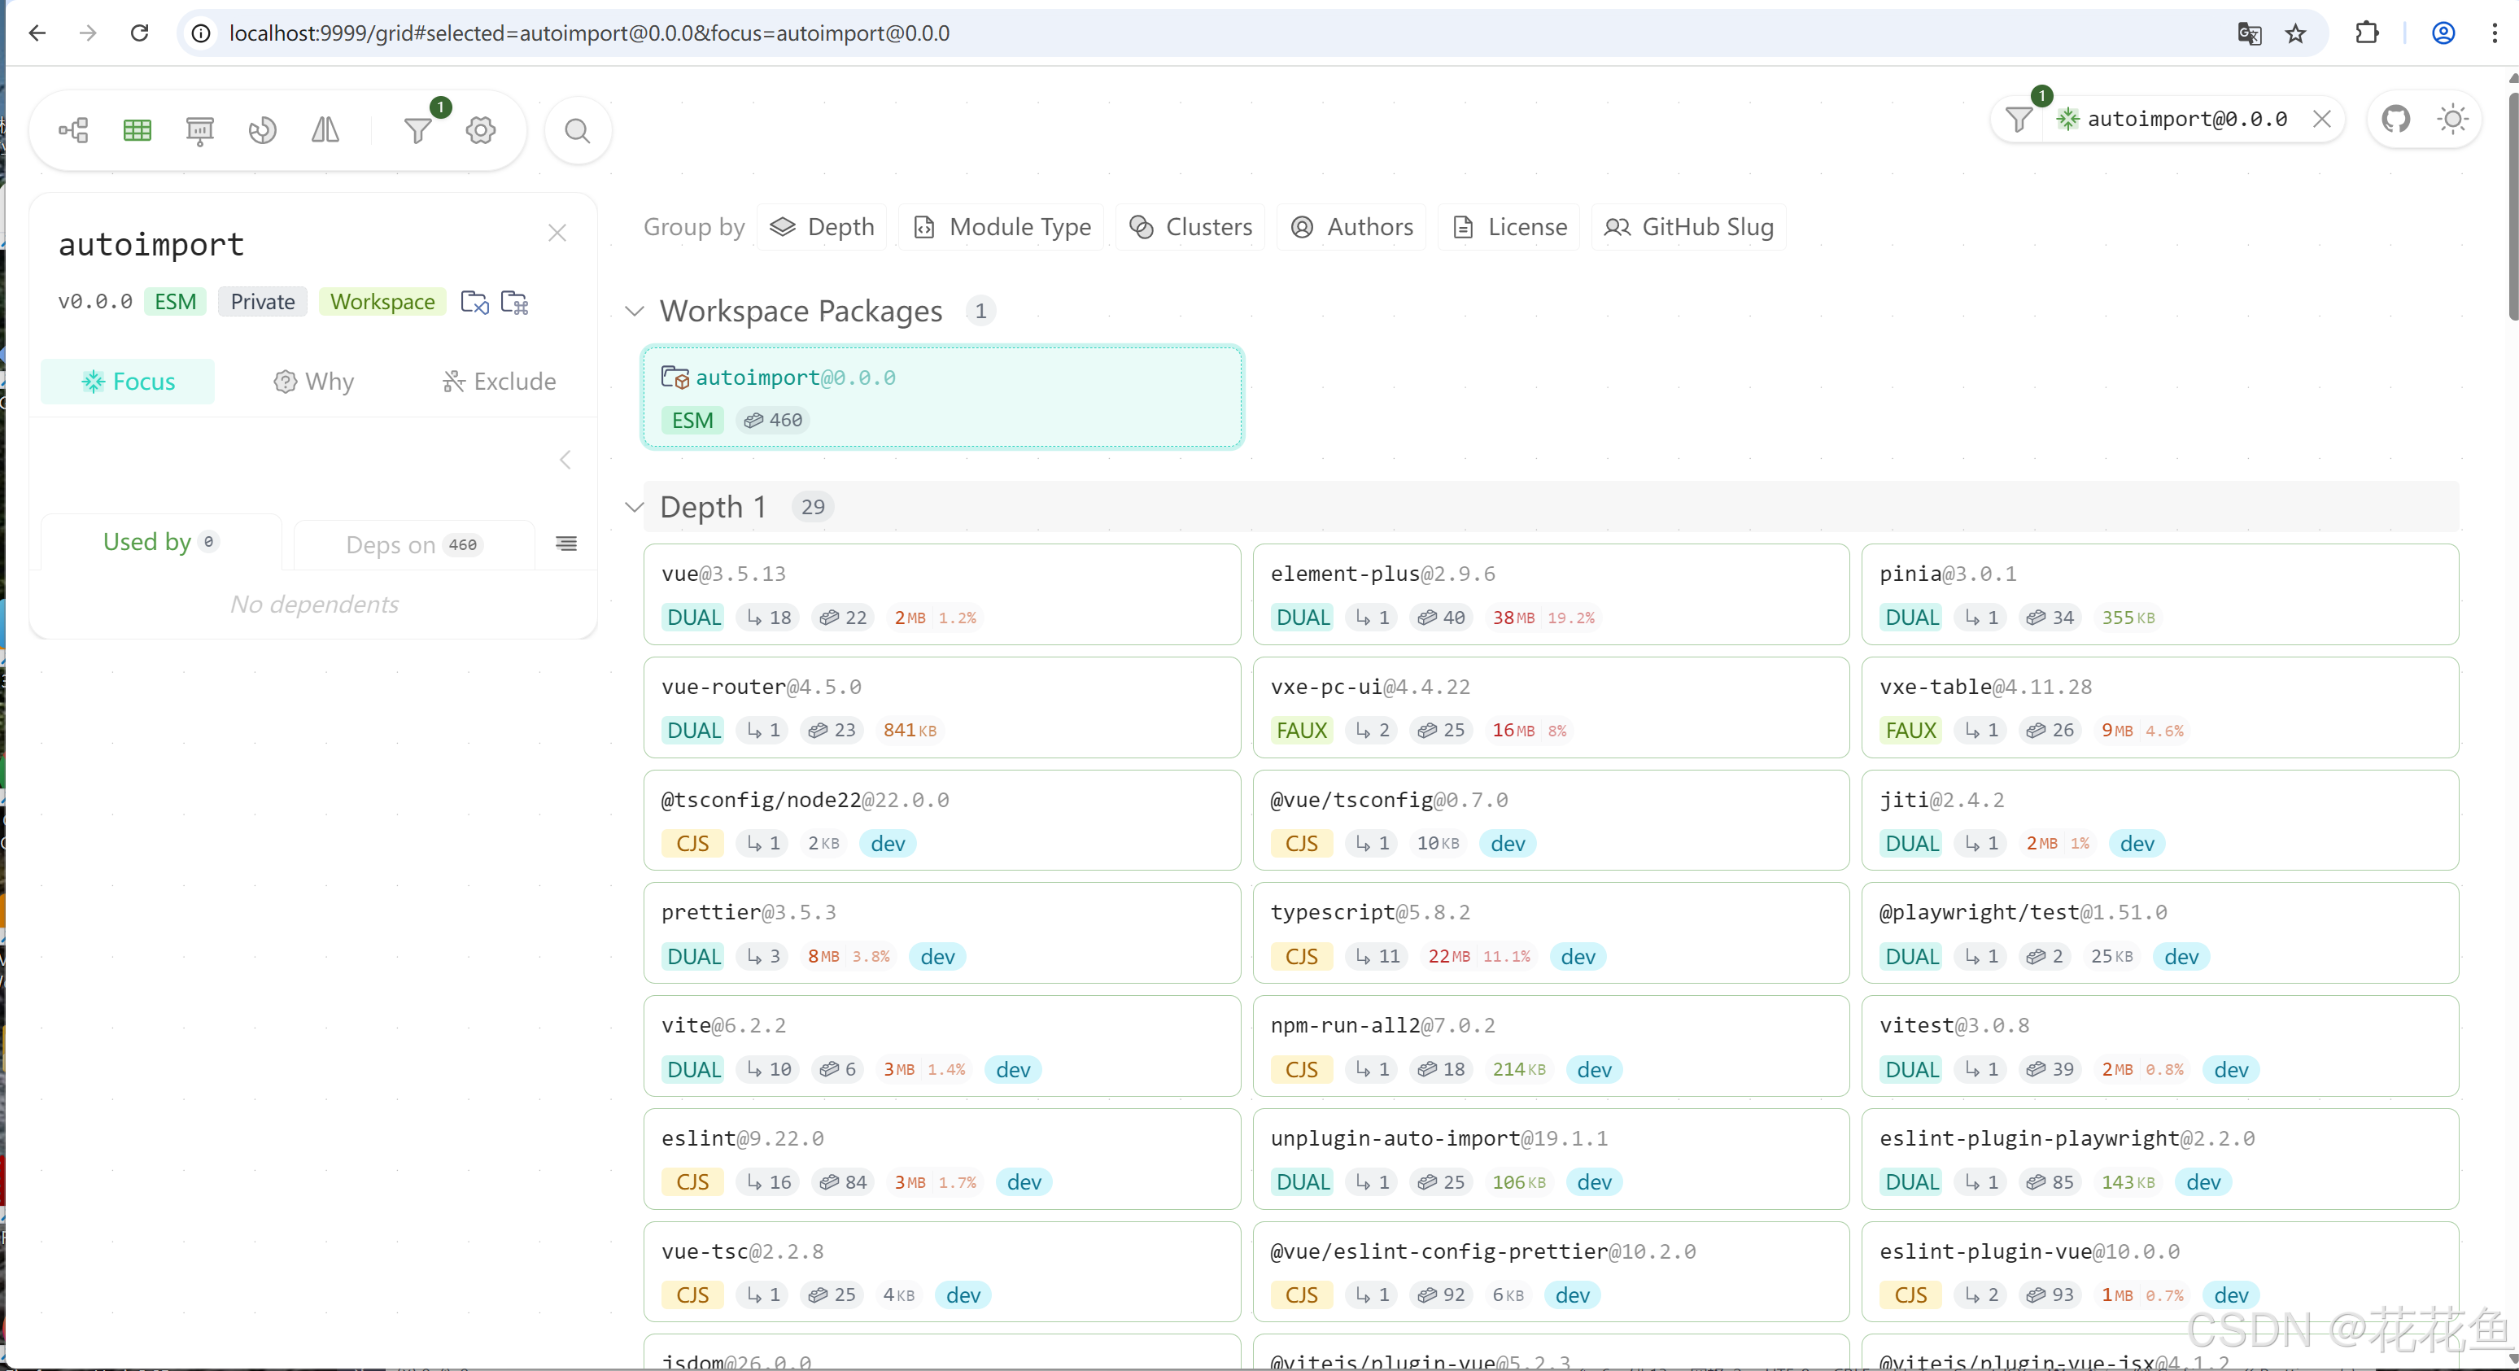This screenshot has height=1371, width=2519.
Task: Open the element-plus@2.9.6 package card
Action: [1550, 594]
